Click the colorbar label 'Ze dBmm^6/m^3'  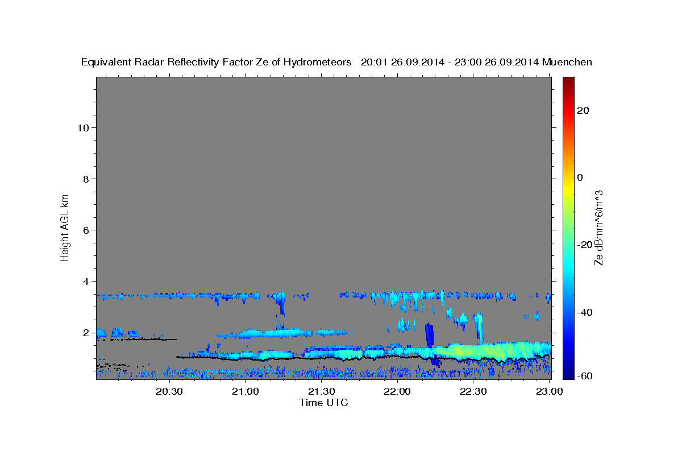[x=598, y=227]
